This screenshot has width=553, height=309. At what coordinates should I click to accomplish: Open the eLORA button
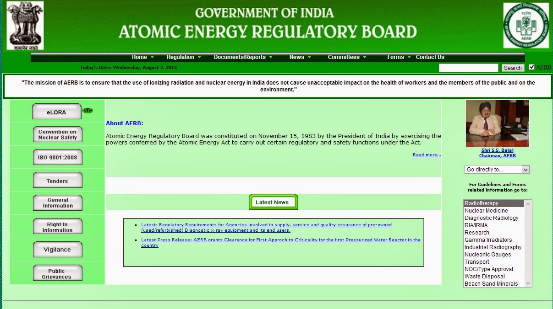[x=57, y=112]
